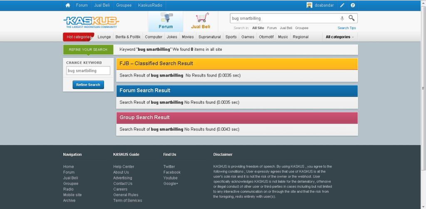Open the General Rules link
Screen dimensions: 426x209
pyautogui.click(x=126, y=195)
